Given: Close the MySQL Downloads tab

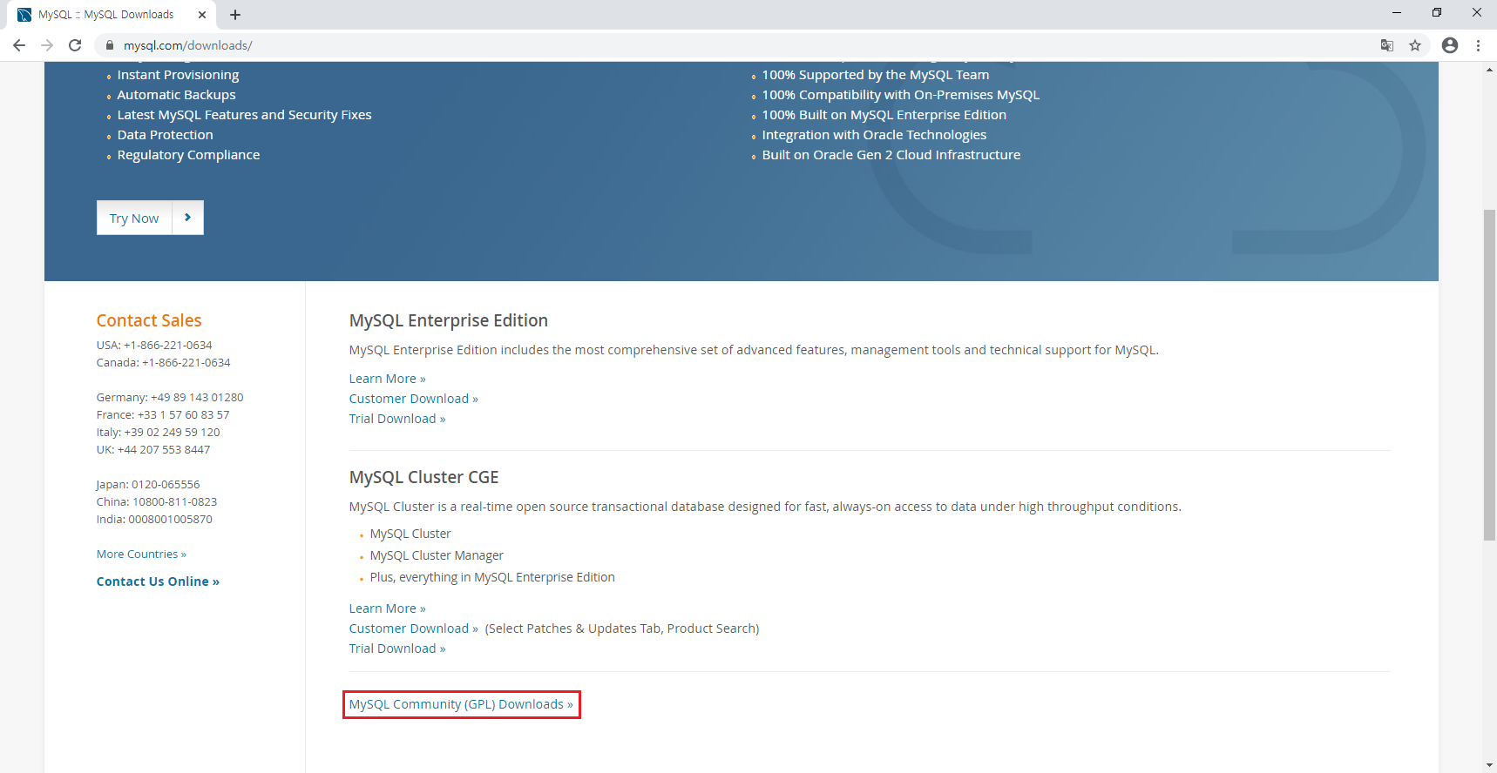Looking at the screenshot, I should pyautogui.click(x=202, y=15).
